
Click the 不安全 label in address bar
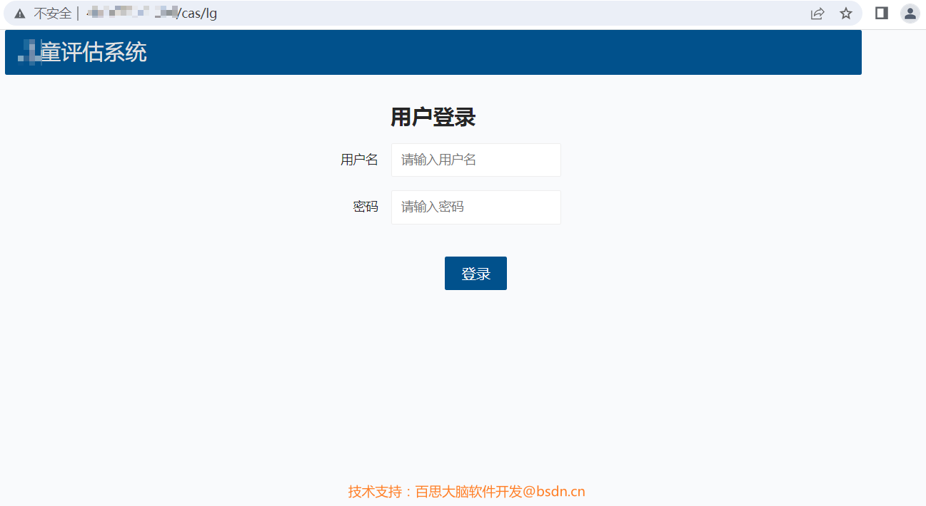click(x=53, y=14)
